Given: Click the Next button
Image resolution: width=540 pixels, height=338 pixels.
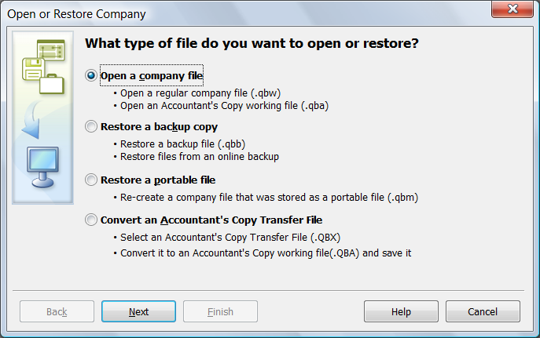Looking at the screenshot, I should 139,311.
